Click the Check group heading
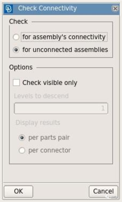 click(x=18, y=21)
